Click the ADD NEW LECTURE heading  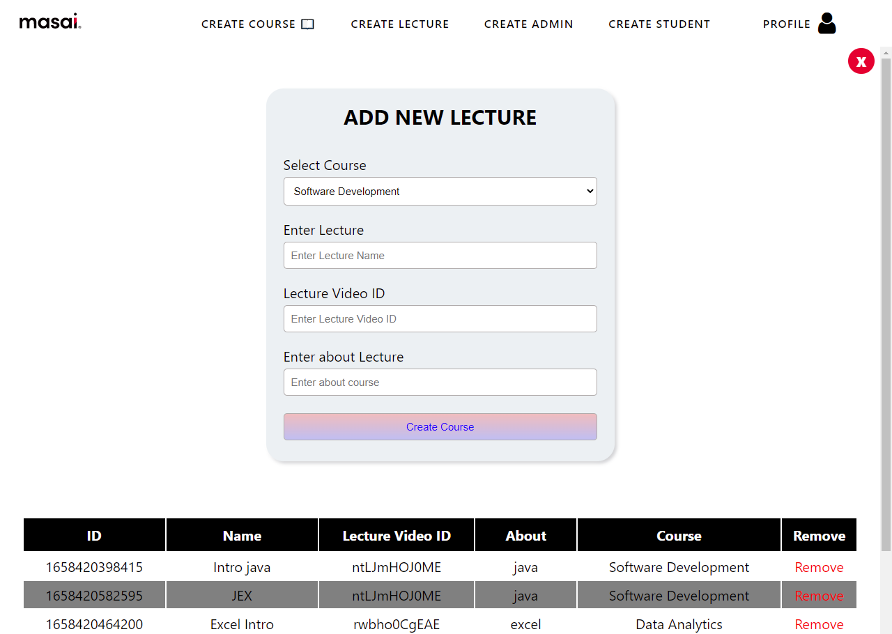(x=440, y=117)
